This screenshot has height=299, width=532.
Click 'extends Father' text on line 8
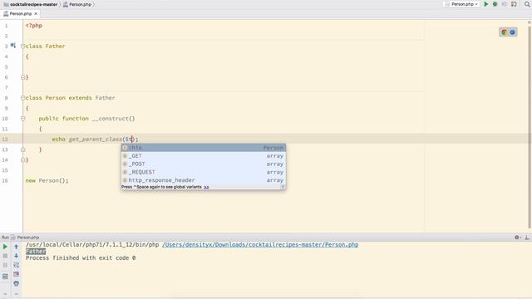tap(91, 98)
